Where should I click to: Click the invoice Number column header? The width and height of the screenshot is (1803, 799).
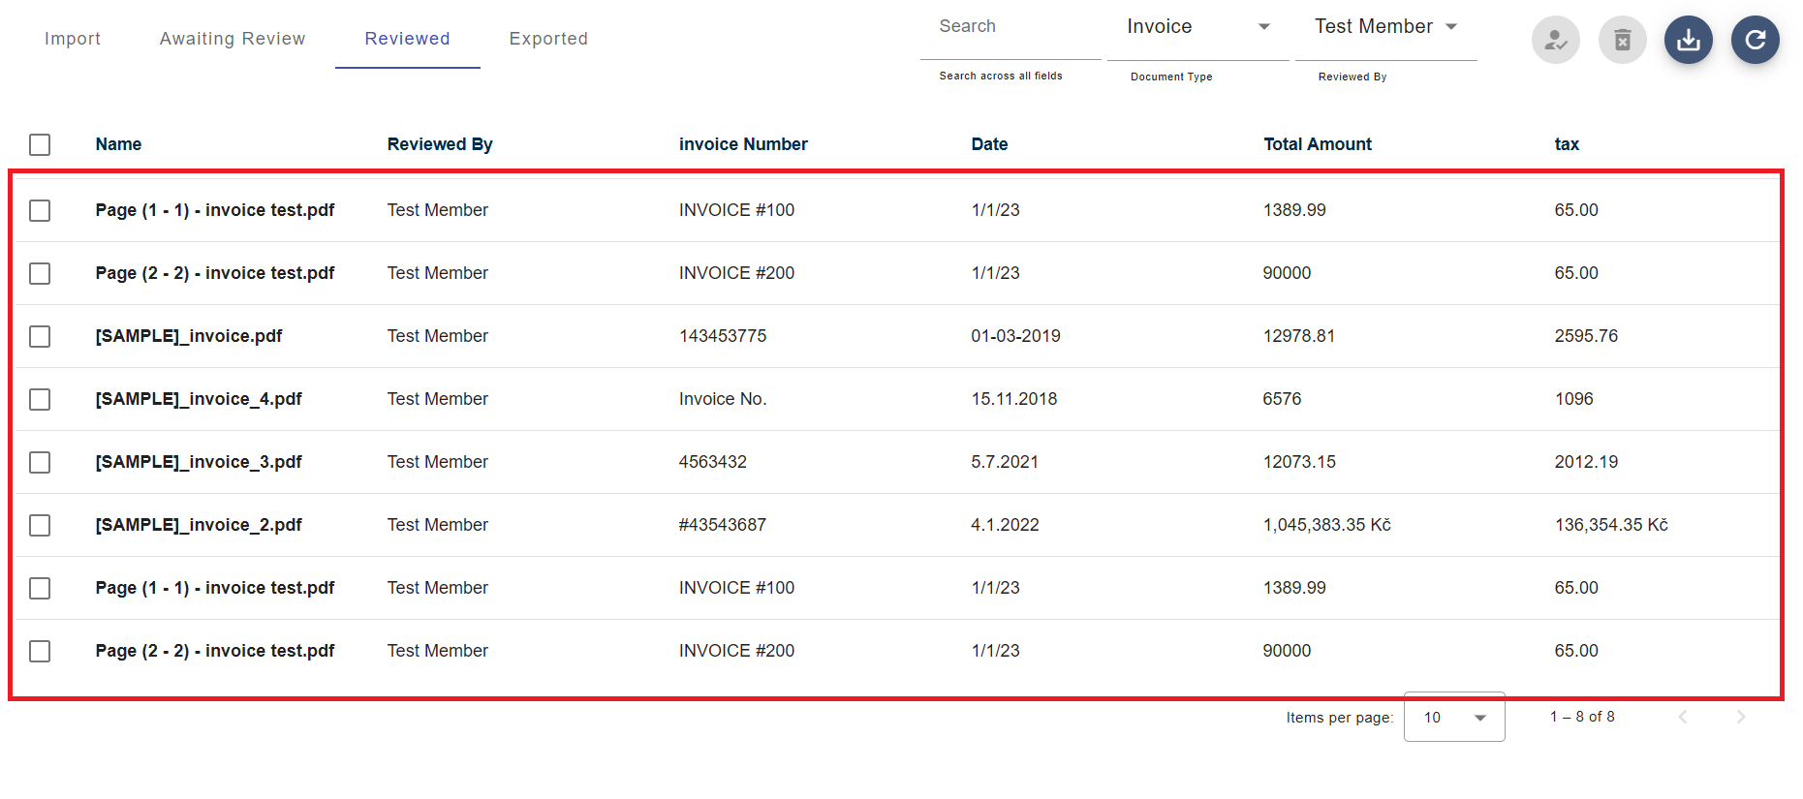pyautogui.click(x=743, y=144)
